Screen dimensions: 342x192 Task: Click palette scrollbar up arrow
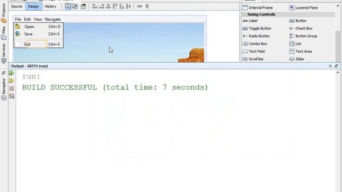(338, 6)
